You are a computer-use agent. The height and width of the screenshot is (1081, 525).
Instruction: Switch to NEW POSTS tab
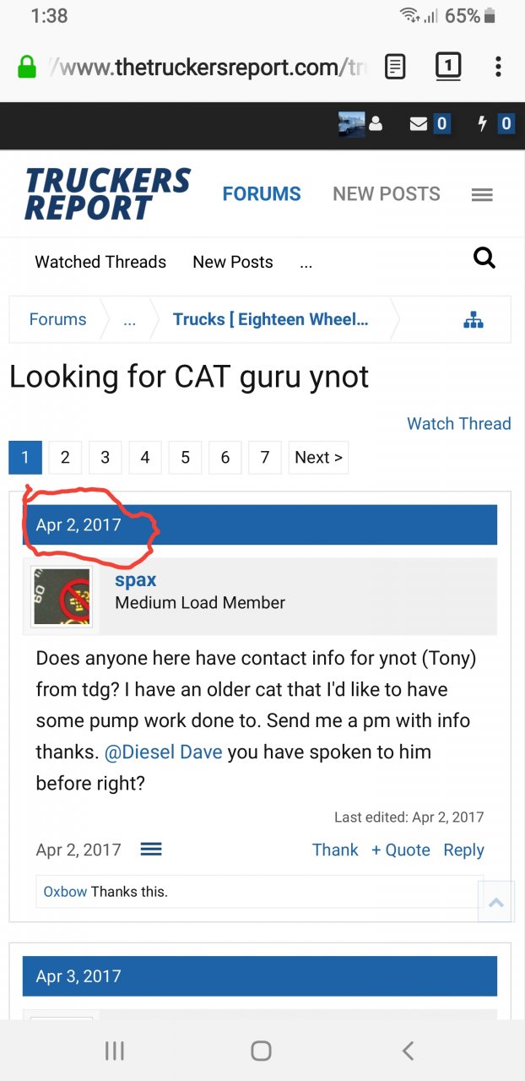387,194
